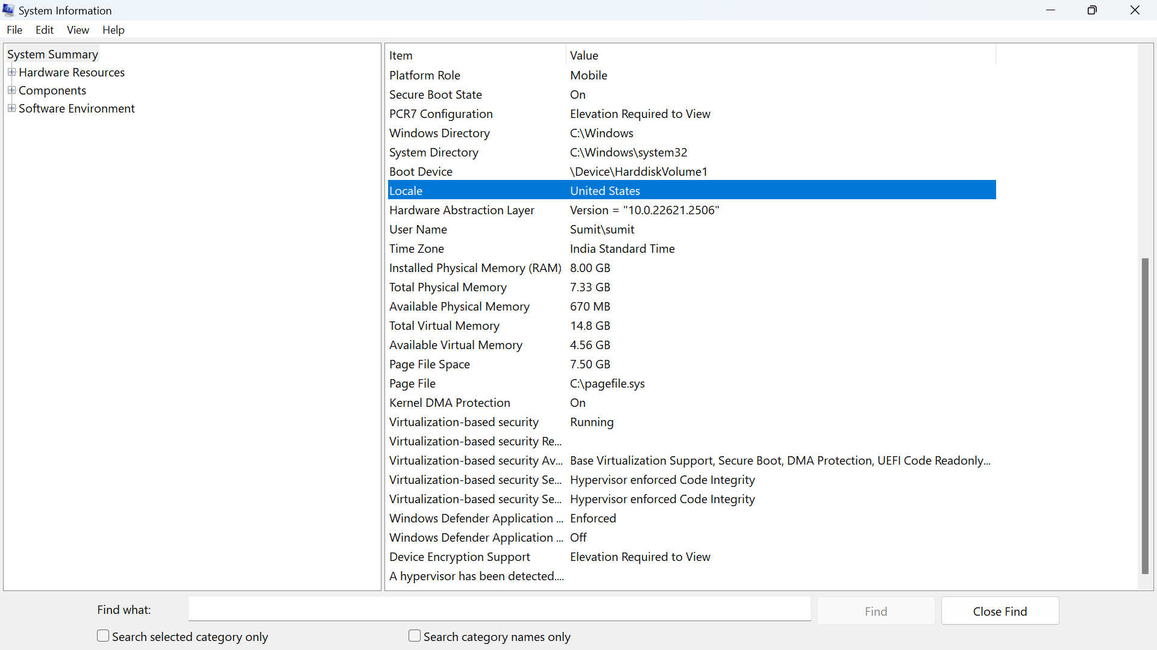Restore down the System Information window
The image size is (1157, 650).
pos(1092,10)
